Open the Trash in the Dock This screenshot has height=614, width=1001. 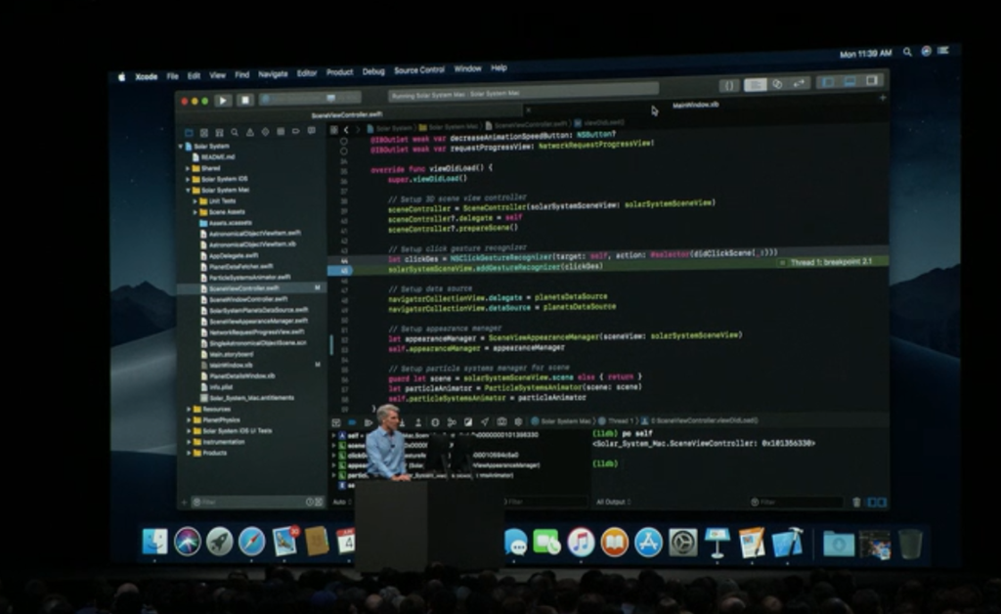[x=910, y=545]
